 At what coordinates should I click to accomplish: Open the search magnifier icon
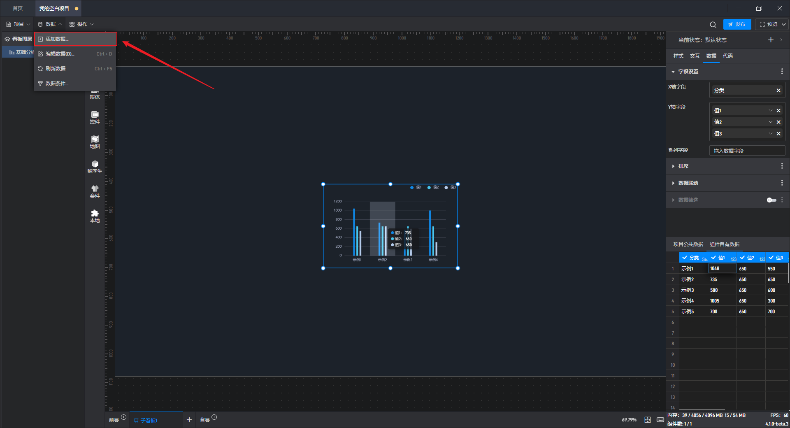coord(713,24)
